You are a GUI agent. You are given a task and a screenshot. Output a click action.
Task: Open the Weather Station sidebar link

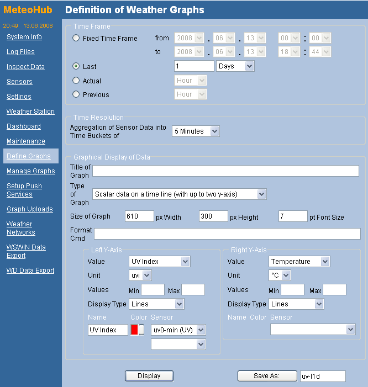(x=30, y=112)
